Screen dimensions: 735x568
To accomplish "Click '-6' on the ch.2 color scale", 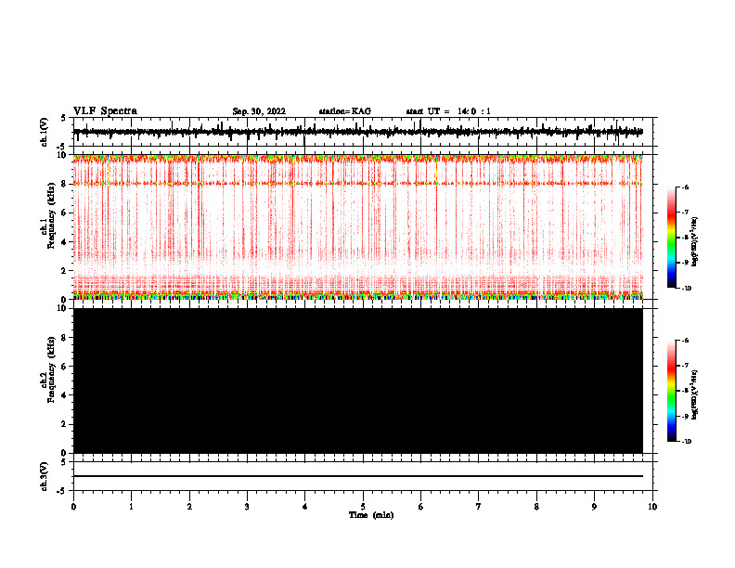I will tap(685, 341).
